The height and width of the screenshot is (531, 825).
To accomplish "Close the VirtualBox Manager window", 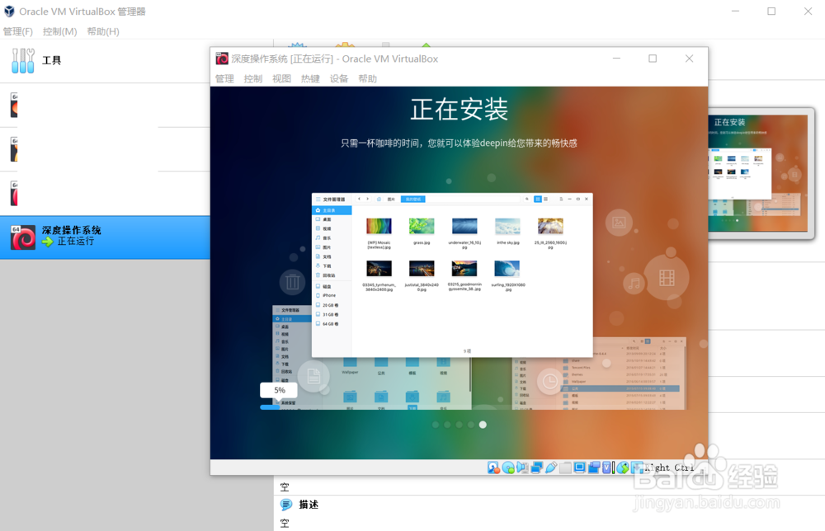I will 808,11.
